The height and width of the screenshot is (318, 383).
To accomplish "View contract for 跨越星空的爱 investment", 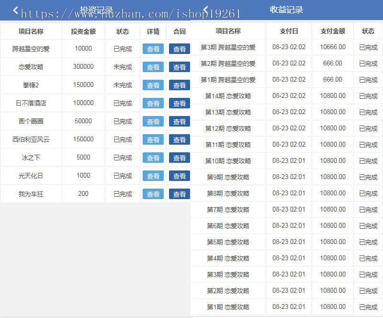I will (x=180, y=49).
